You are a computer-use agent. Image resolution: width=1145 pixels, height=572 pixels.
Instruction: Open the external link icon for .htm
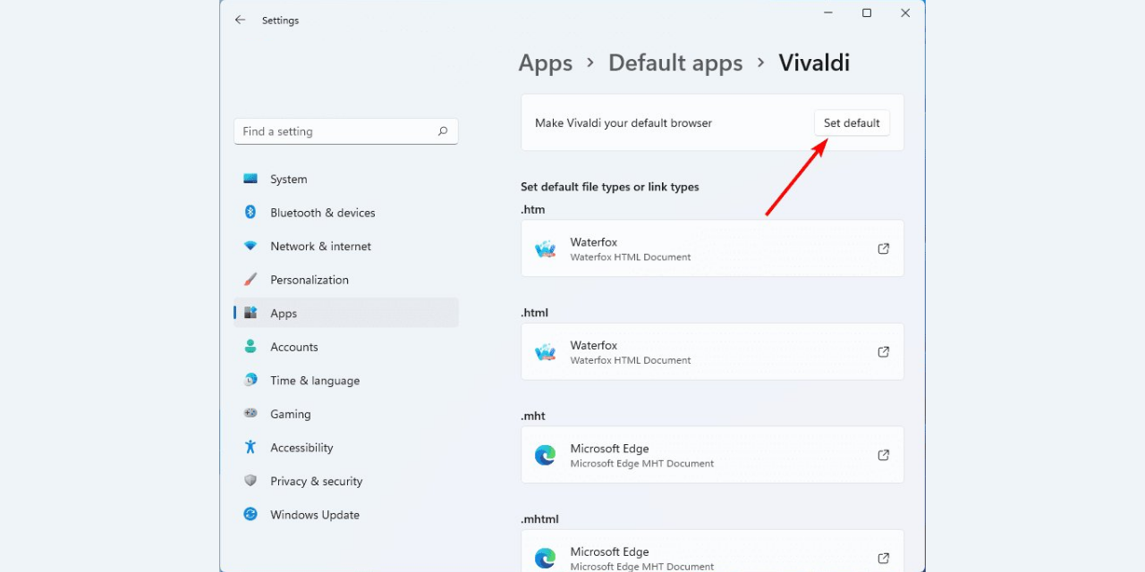point(883,248)
